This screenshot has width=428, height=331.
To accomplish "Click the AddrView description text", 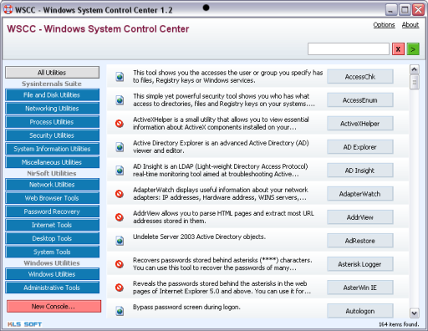I will 223,217.
